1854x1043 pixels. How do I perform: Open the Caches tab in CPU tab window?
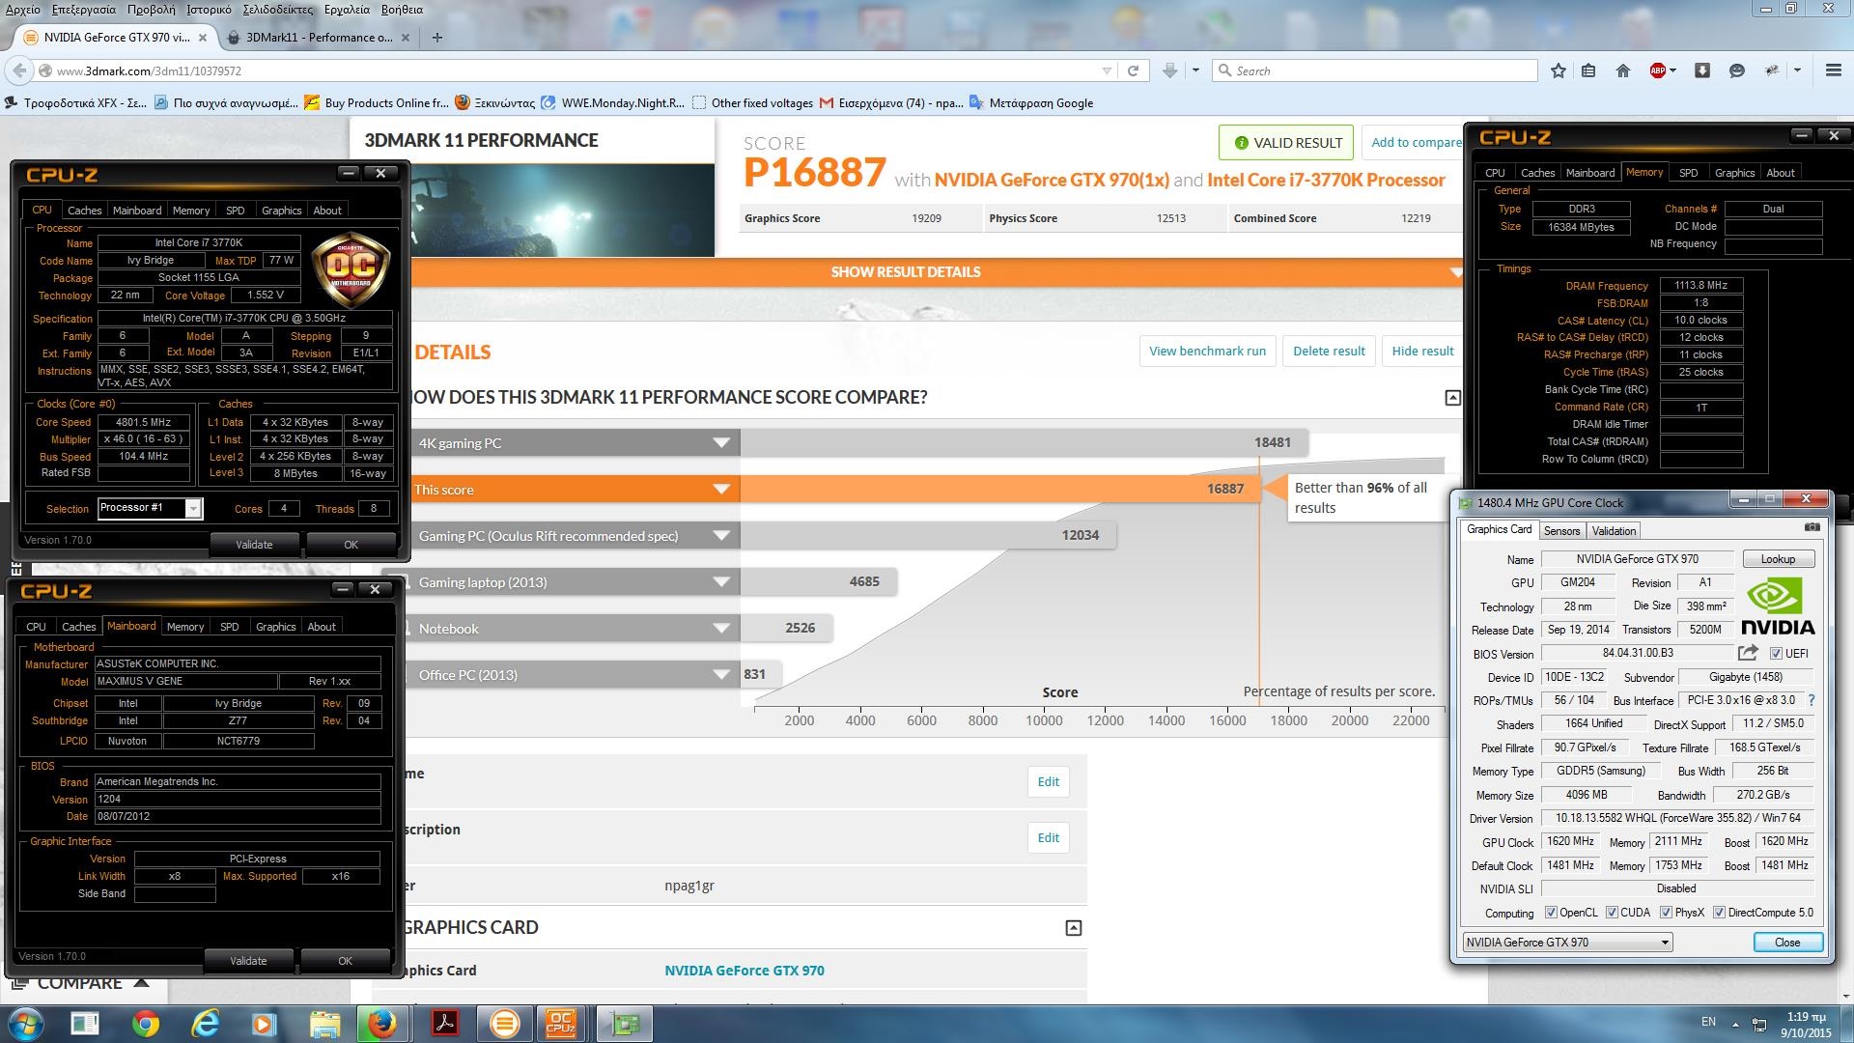(x=84, y=211)
